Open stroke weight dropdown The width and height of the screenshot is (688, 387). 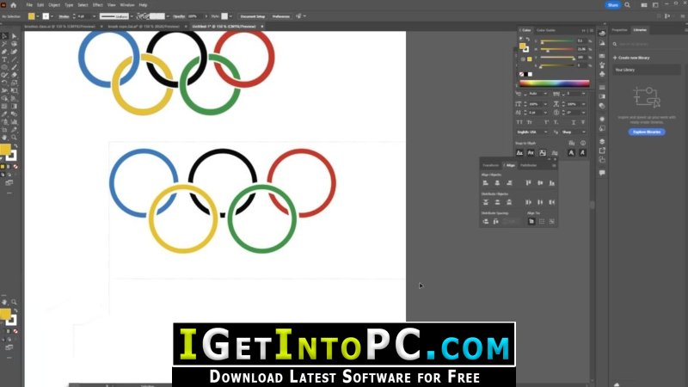point(95,16)
